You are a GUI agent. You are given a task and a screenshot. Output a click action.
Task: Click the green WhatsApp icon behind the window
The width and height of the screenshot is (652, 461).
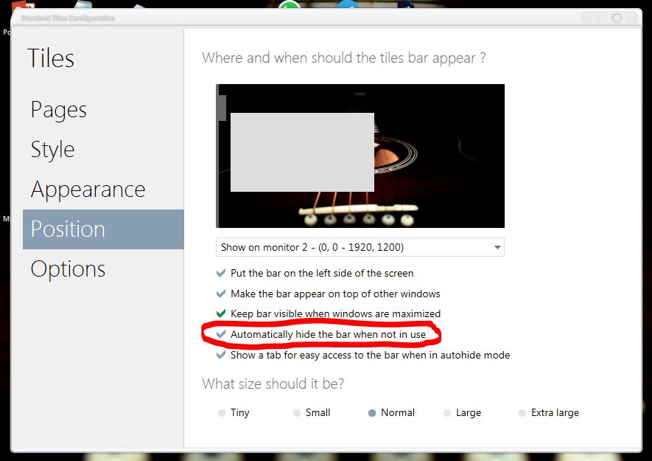point(290,7)
